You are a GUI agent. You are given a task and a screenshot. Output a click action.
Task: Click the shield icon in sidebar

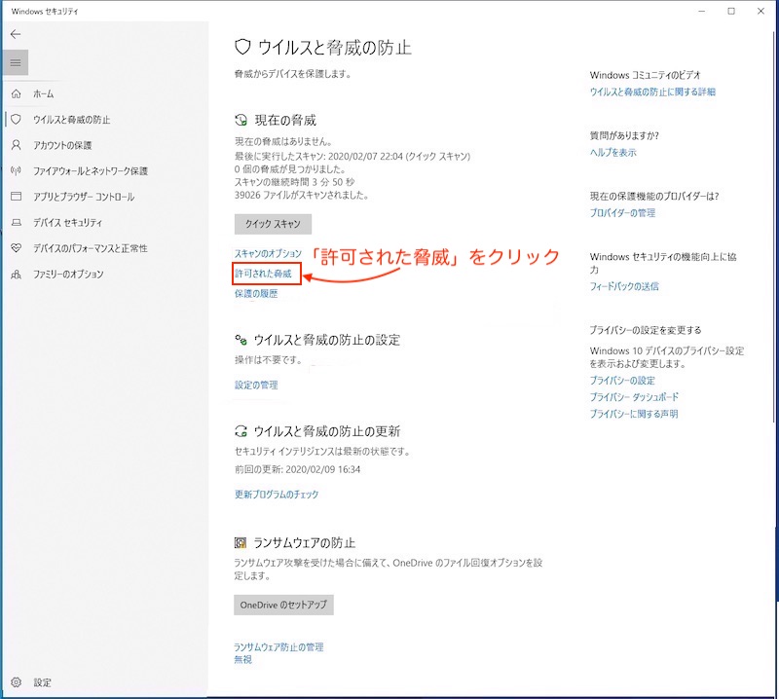17,119
